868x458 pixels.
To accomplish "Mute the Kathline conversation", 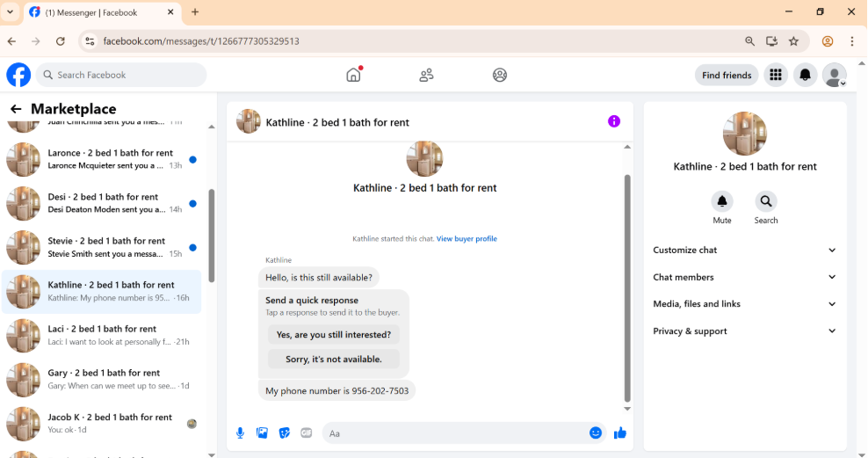I will pos(722,201).
